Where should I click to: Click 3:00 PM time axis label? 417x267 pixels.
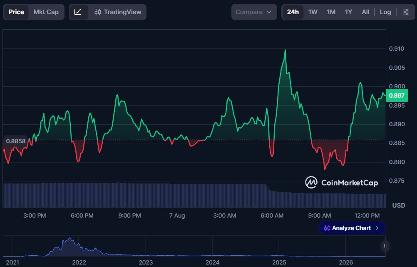pyautogui.click(x=35, y=216)
